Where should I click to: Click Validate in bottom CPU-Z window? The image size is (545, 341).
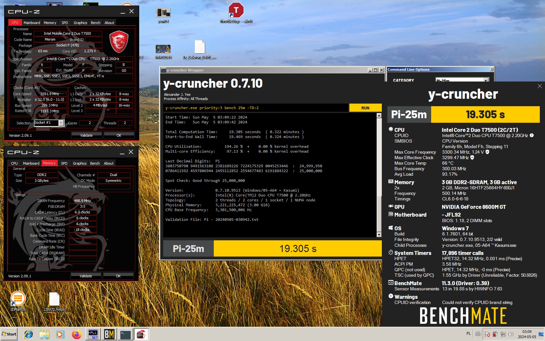(x=86, y=276)
